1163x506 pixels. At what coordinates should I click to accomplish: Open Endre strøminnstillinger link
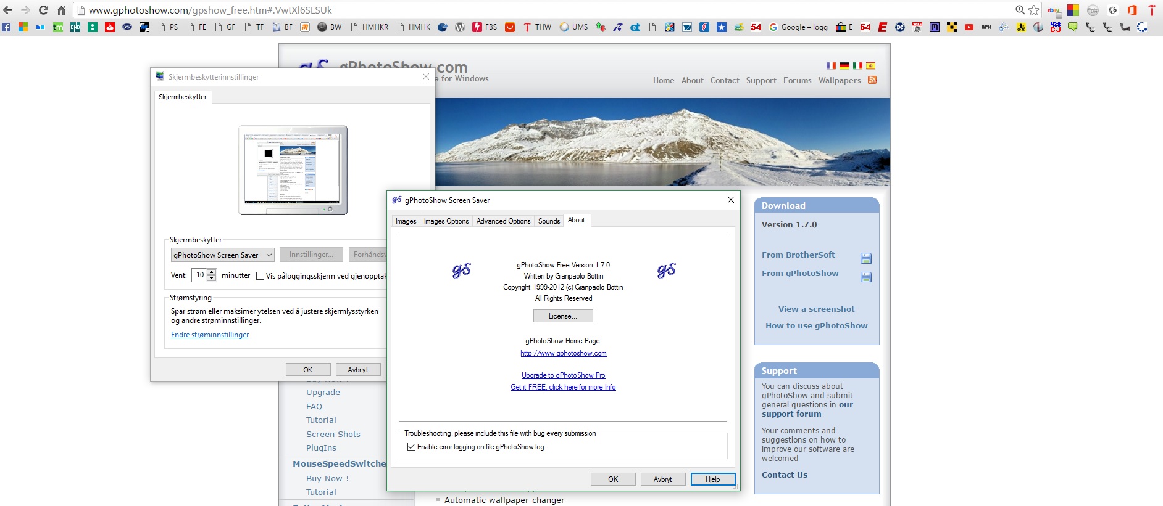[210, 335]
